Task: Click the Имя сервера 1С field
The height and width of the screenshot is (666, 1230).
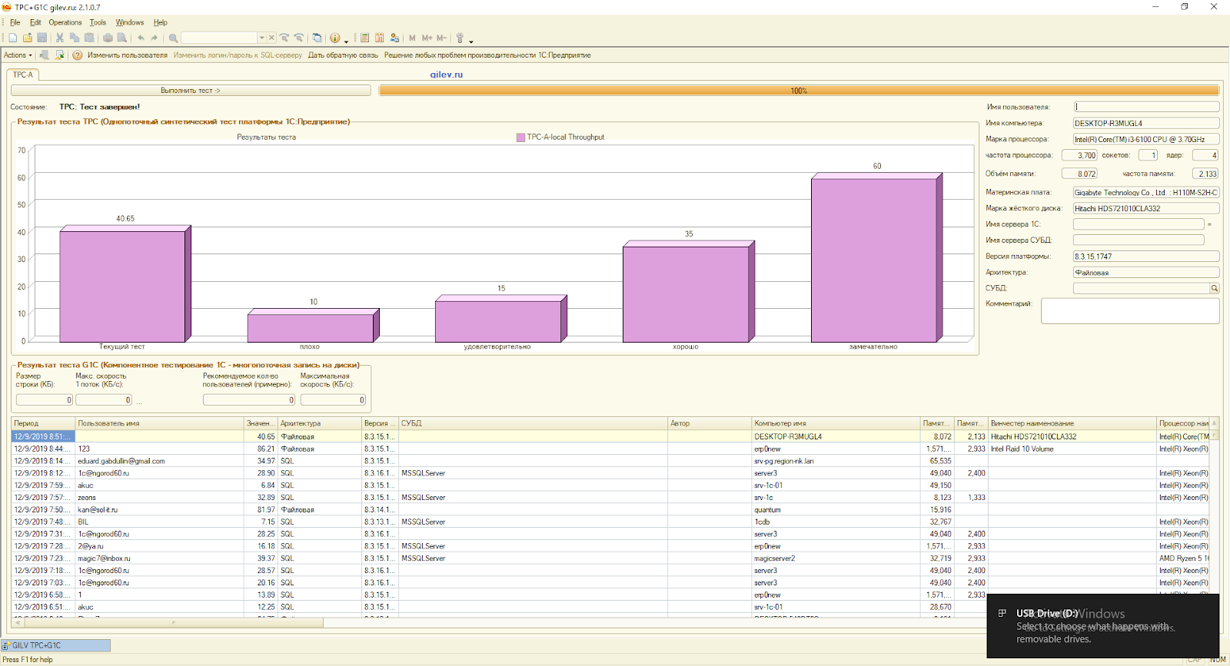Action: coord(1139,224)
